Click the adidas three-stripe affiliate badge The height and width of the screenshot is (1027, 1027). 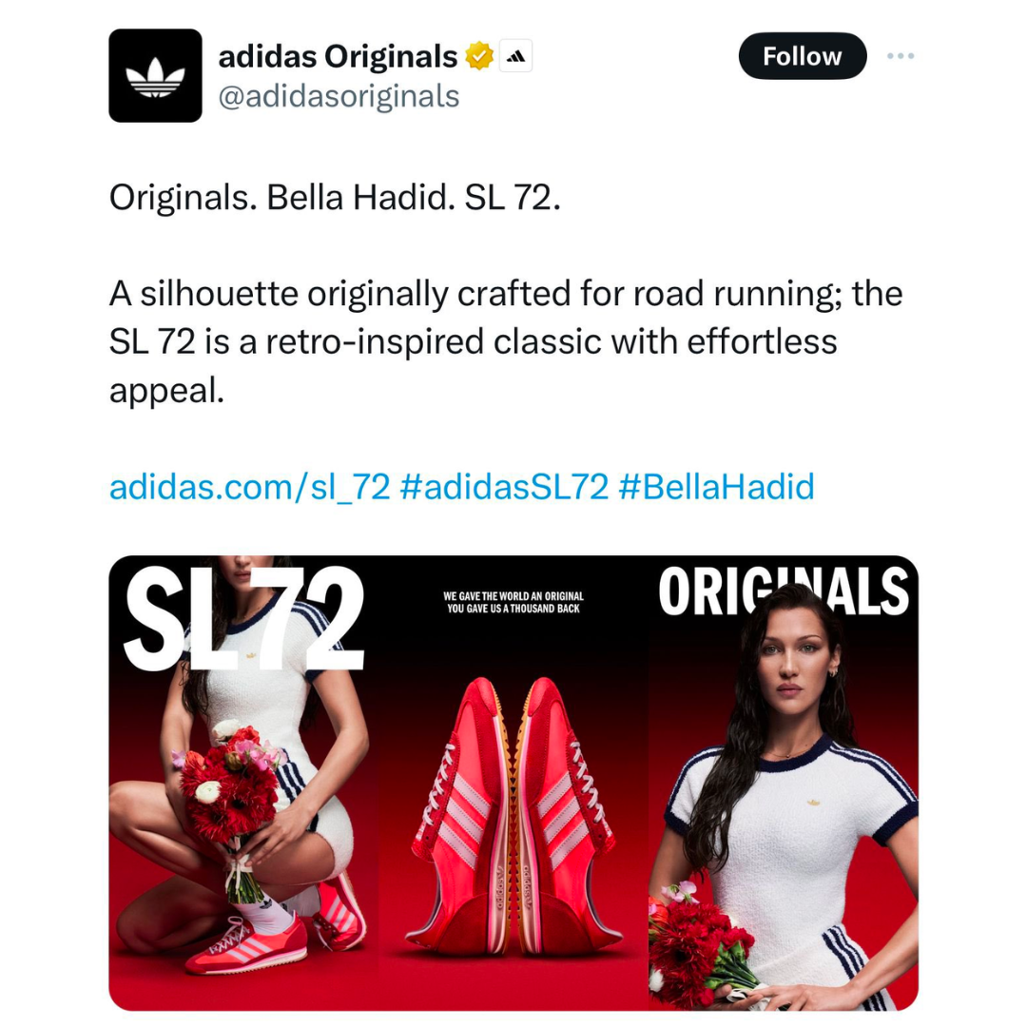[516, 56]
